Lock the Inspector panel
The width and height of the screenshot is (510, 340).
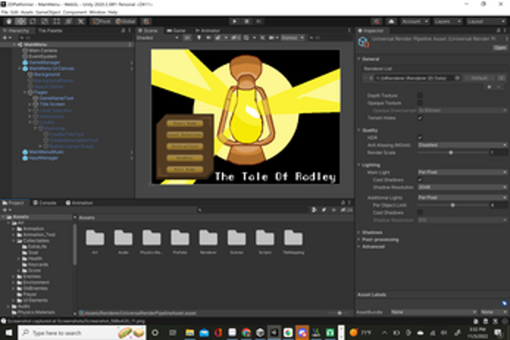tap(498, 31)
